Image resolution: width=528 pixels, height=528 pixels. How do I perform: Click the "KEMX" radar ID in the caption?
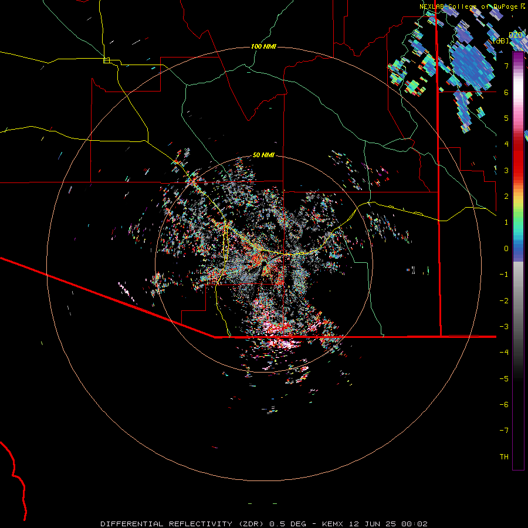(x=333, y=524)
